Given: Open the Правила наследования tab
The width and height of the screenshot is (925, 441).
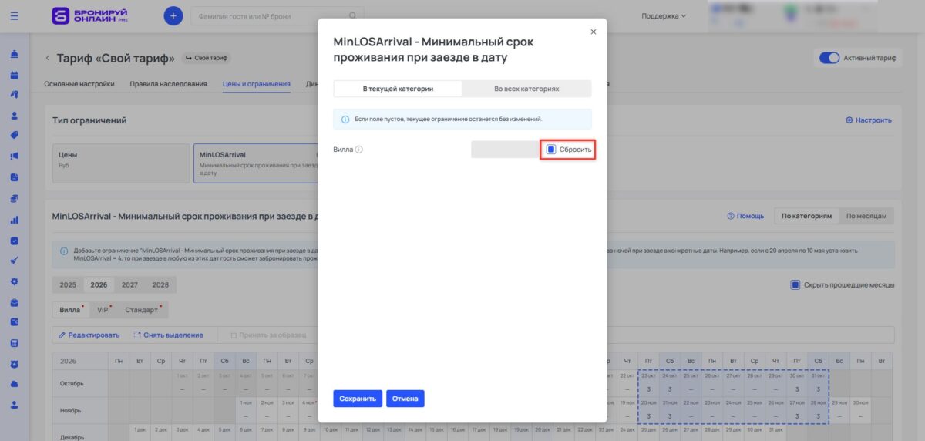Looking at the screenshot, I should tap(168, 84).
